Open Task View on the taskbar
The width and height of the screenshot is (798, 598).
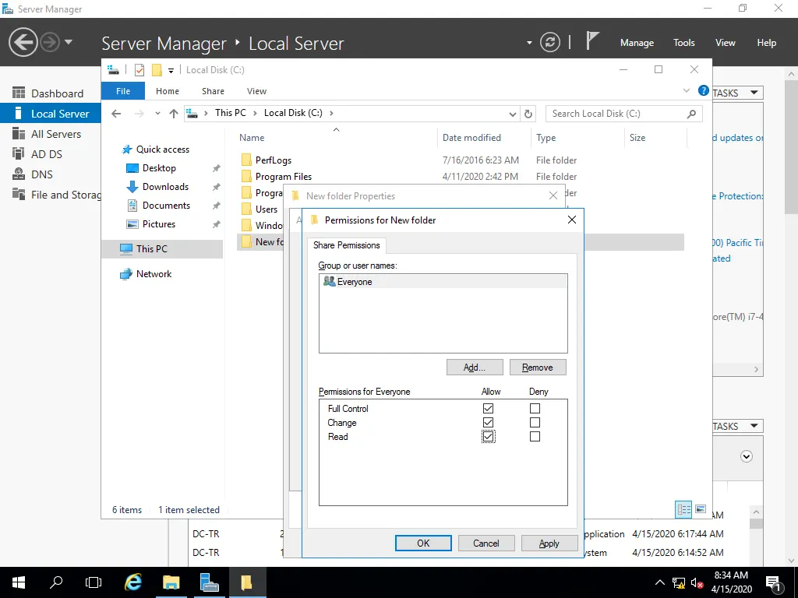[x=94, y=582]
